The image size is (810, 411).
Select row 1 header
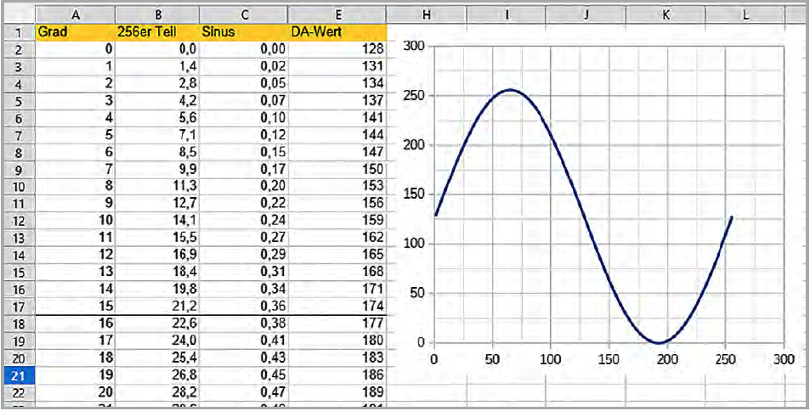point(20,32)
